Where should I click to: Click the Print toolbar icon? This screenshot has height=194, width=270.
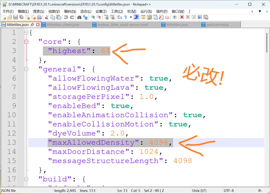(x=39, y=17)
